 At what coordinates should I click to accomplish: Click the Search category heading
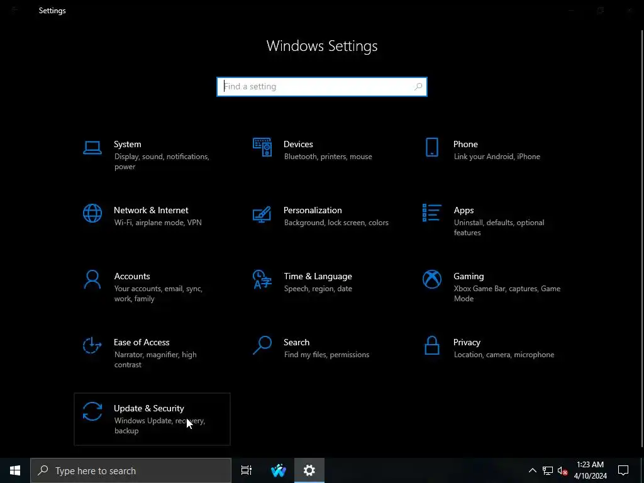click(x=297, y=343)
